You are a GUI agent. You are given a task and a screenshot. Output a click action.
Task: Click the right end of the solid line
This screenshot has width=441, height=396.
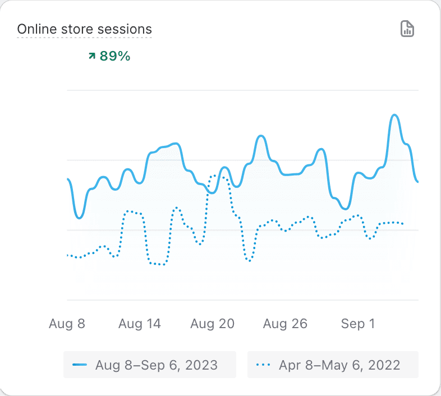tap(417, 181)
